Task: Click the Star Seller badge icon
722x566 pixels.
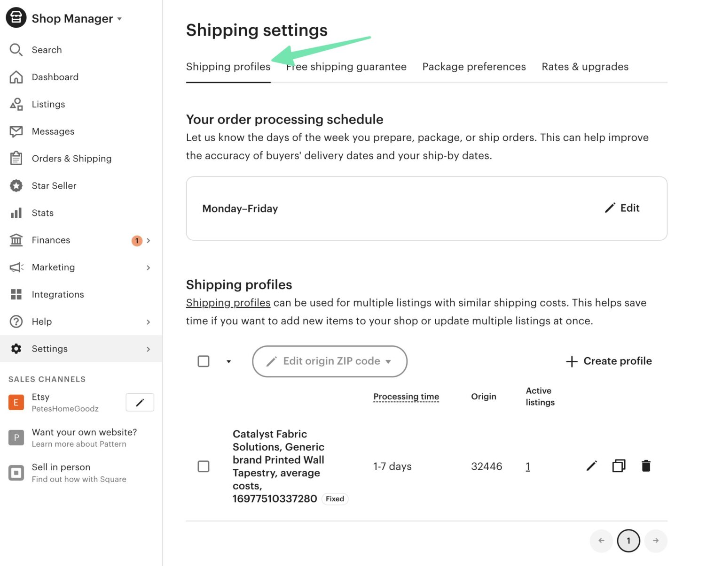Action: [x=16, y=185]
